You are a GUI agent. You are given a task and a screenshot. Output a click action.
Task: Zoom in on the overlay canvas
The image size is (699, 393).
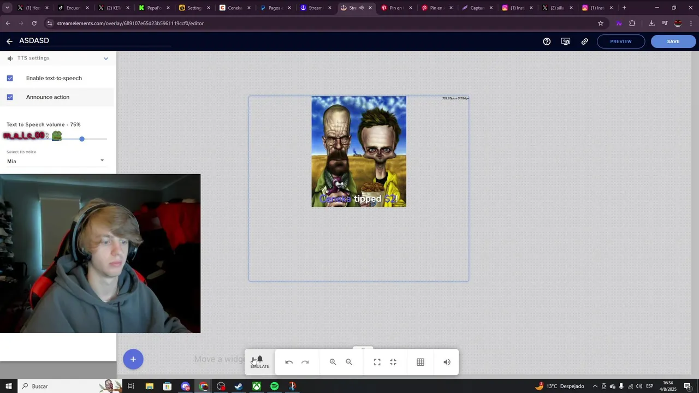[333, 362]
